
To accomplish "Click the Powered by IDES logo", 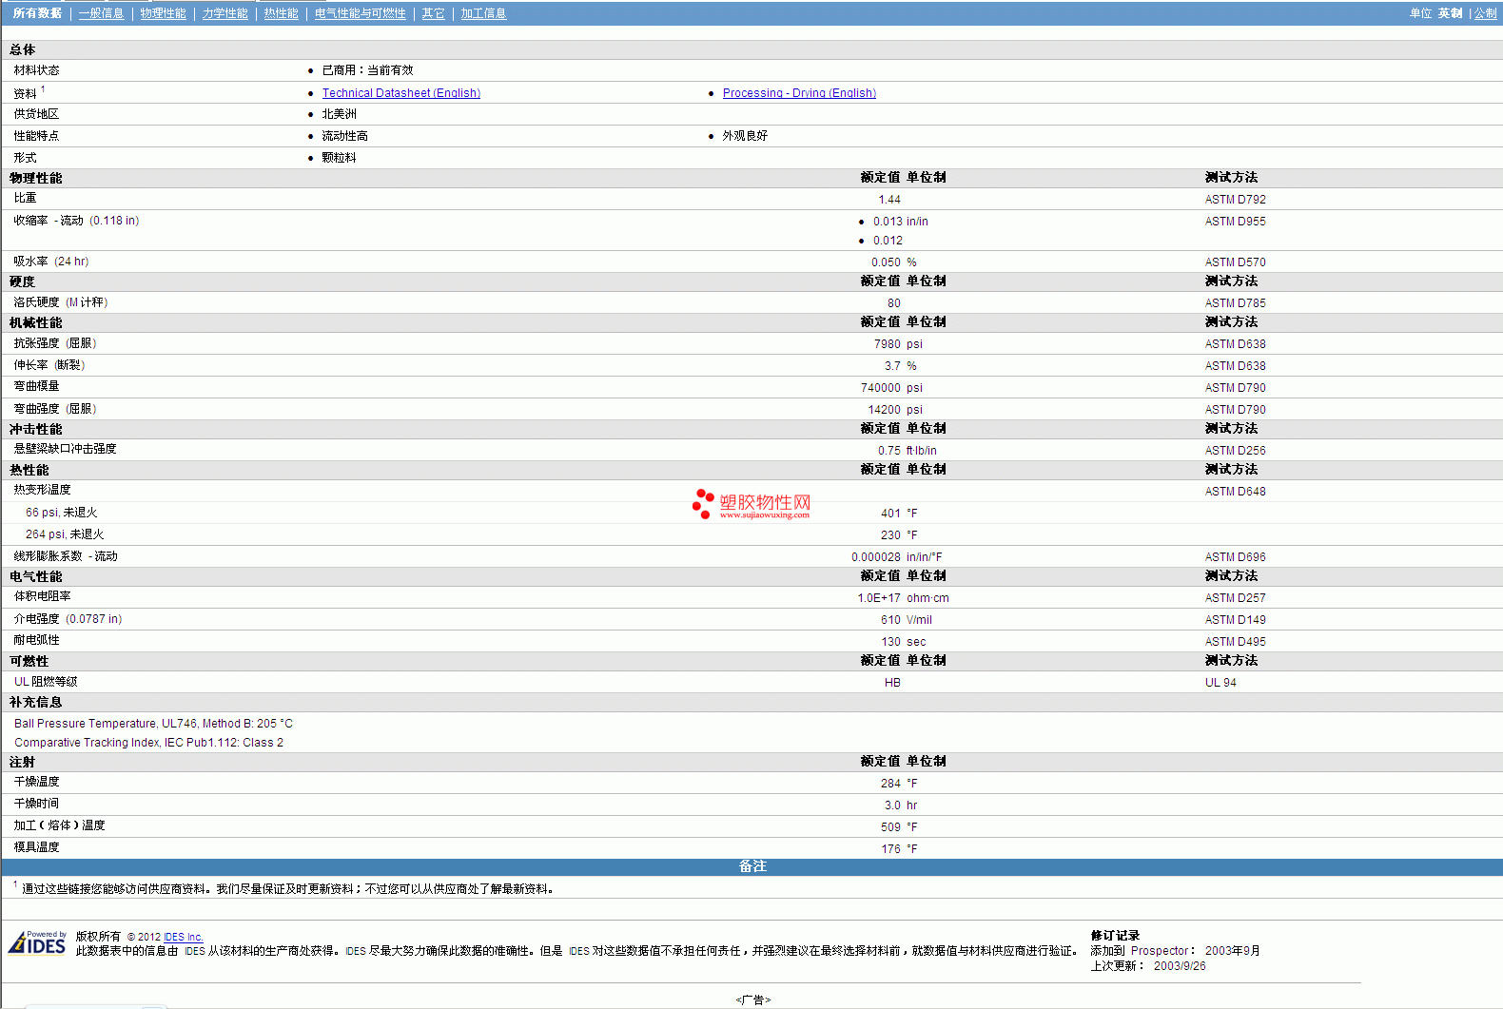I will (x=38, y=942).
